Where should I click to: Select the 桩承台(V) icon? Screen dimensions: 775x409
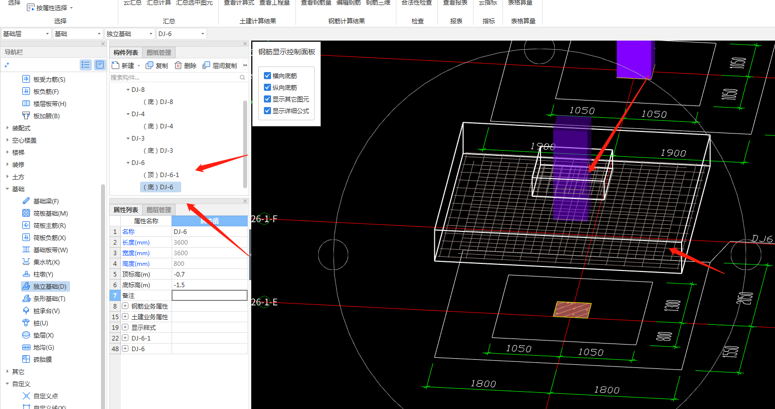point(26,311)
